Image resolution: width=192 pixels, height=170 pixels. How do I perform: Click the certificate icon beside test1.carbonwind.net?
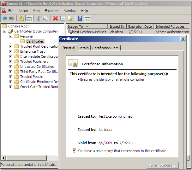(70, 32)
